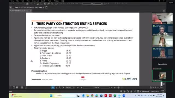Open the View menu
Viewport: 175px width, 98px height.
[x=28, y=1]
